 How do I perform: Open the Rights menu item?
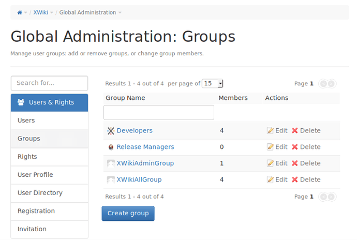coord(49,157)
